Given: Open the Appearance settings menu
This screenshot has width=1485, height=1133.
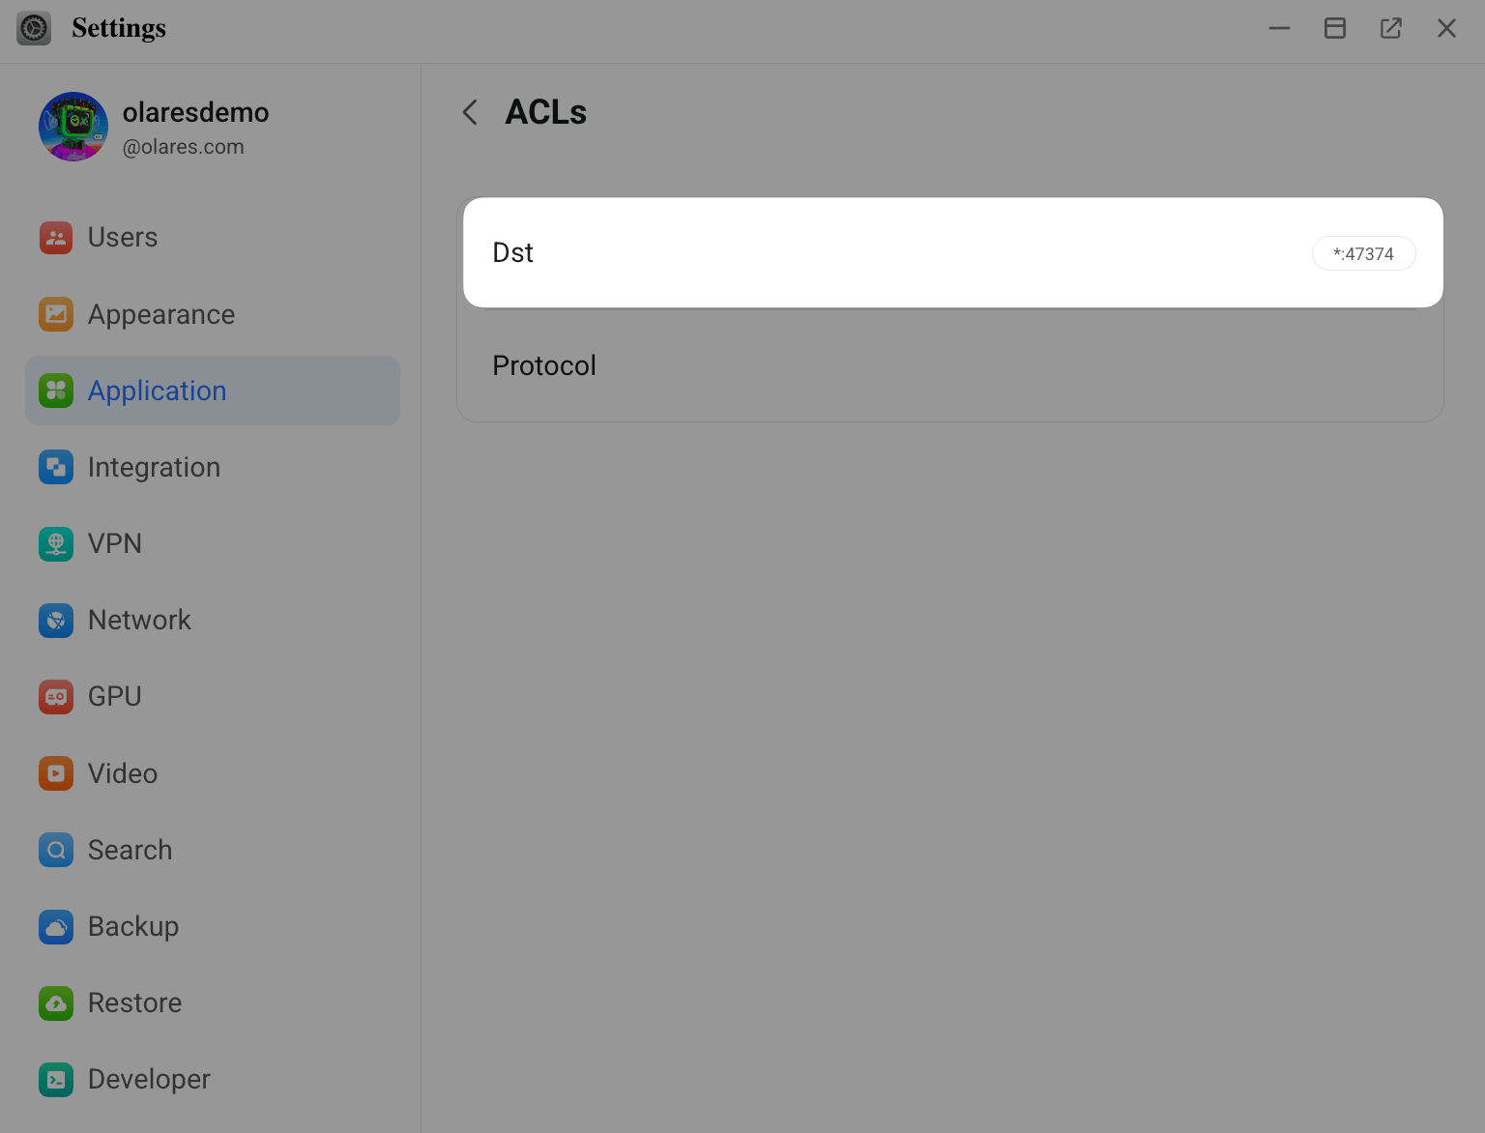Looking at the screenshot, I should point(160,314).
